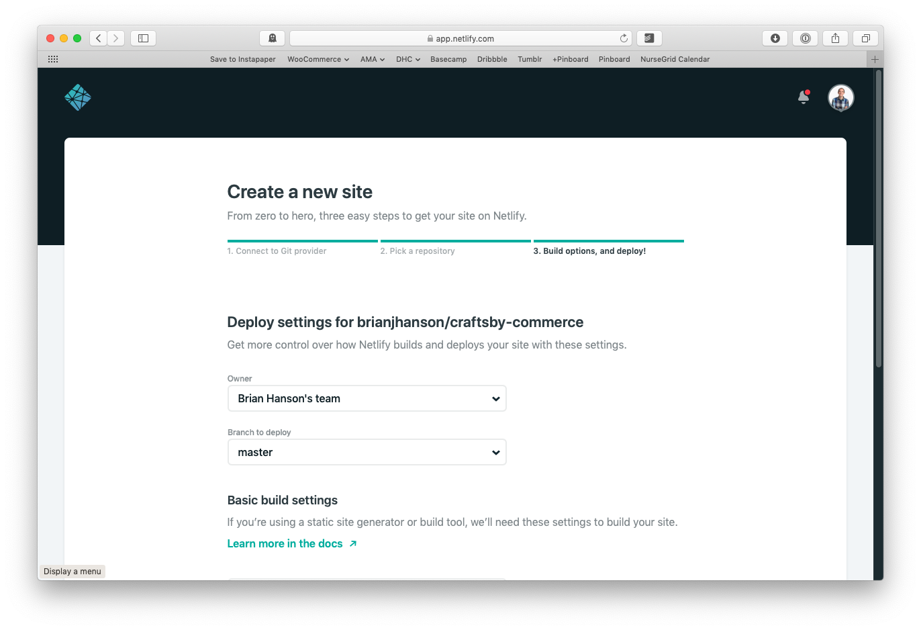
Task: Click the Deploy settings for brianjhanson/craftsby-commerce heading
Action: point(405,322)
